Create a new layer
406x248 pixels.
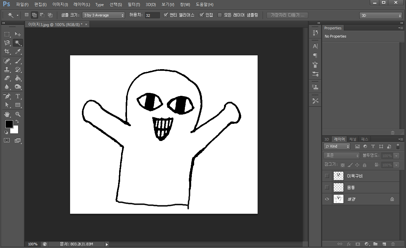pyautogui.click(x=384, y=244)
